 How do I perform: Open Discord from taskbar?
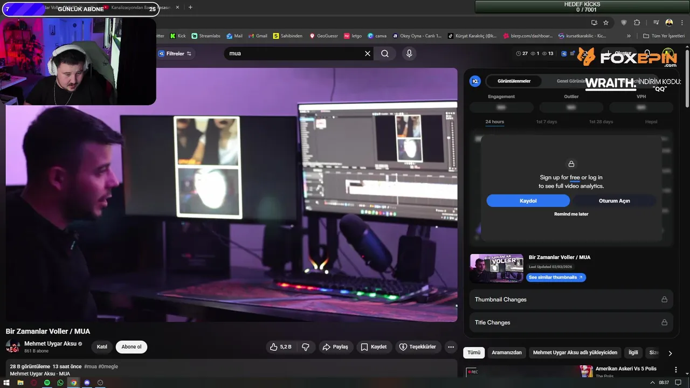coord(87,383)
